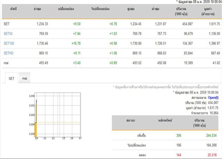Click SETHD percent change +1.06

coord(113,53)
